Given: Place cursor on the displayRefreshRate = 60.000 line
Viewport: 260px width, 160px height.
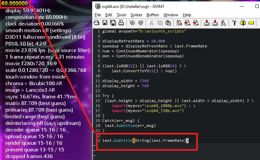Looking at the screenshot, I should [x=132, y=41].
